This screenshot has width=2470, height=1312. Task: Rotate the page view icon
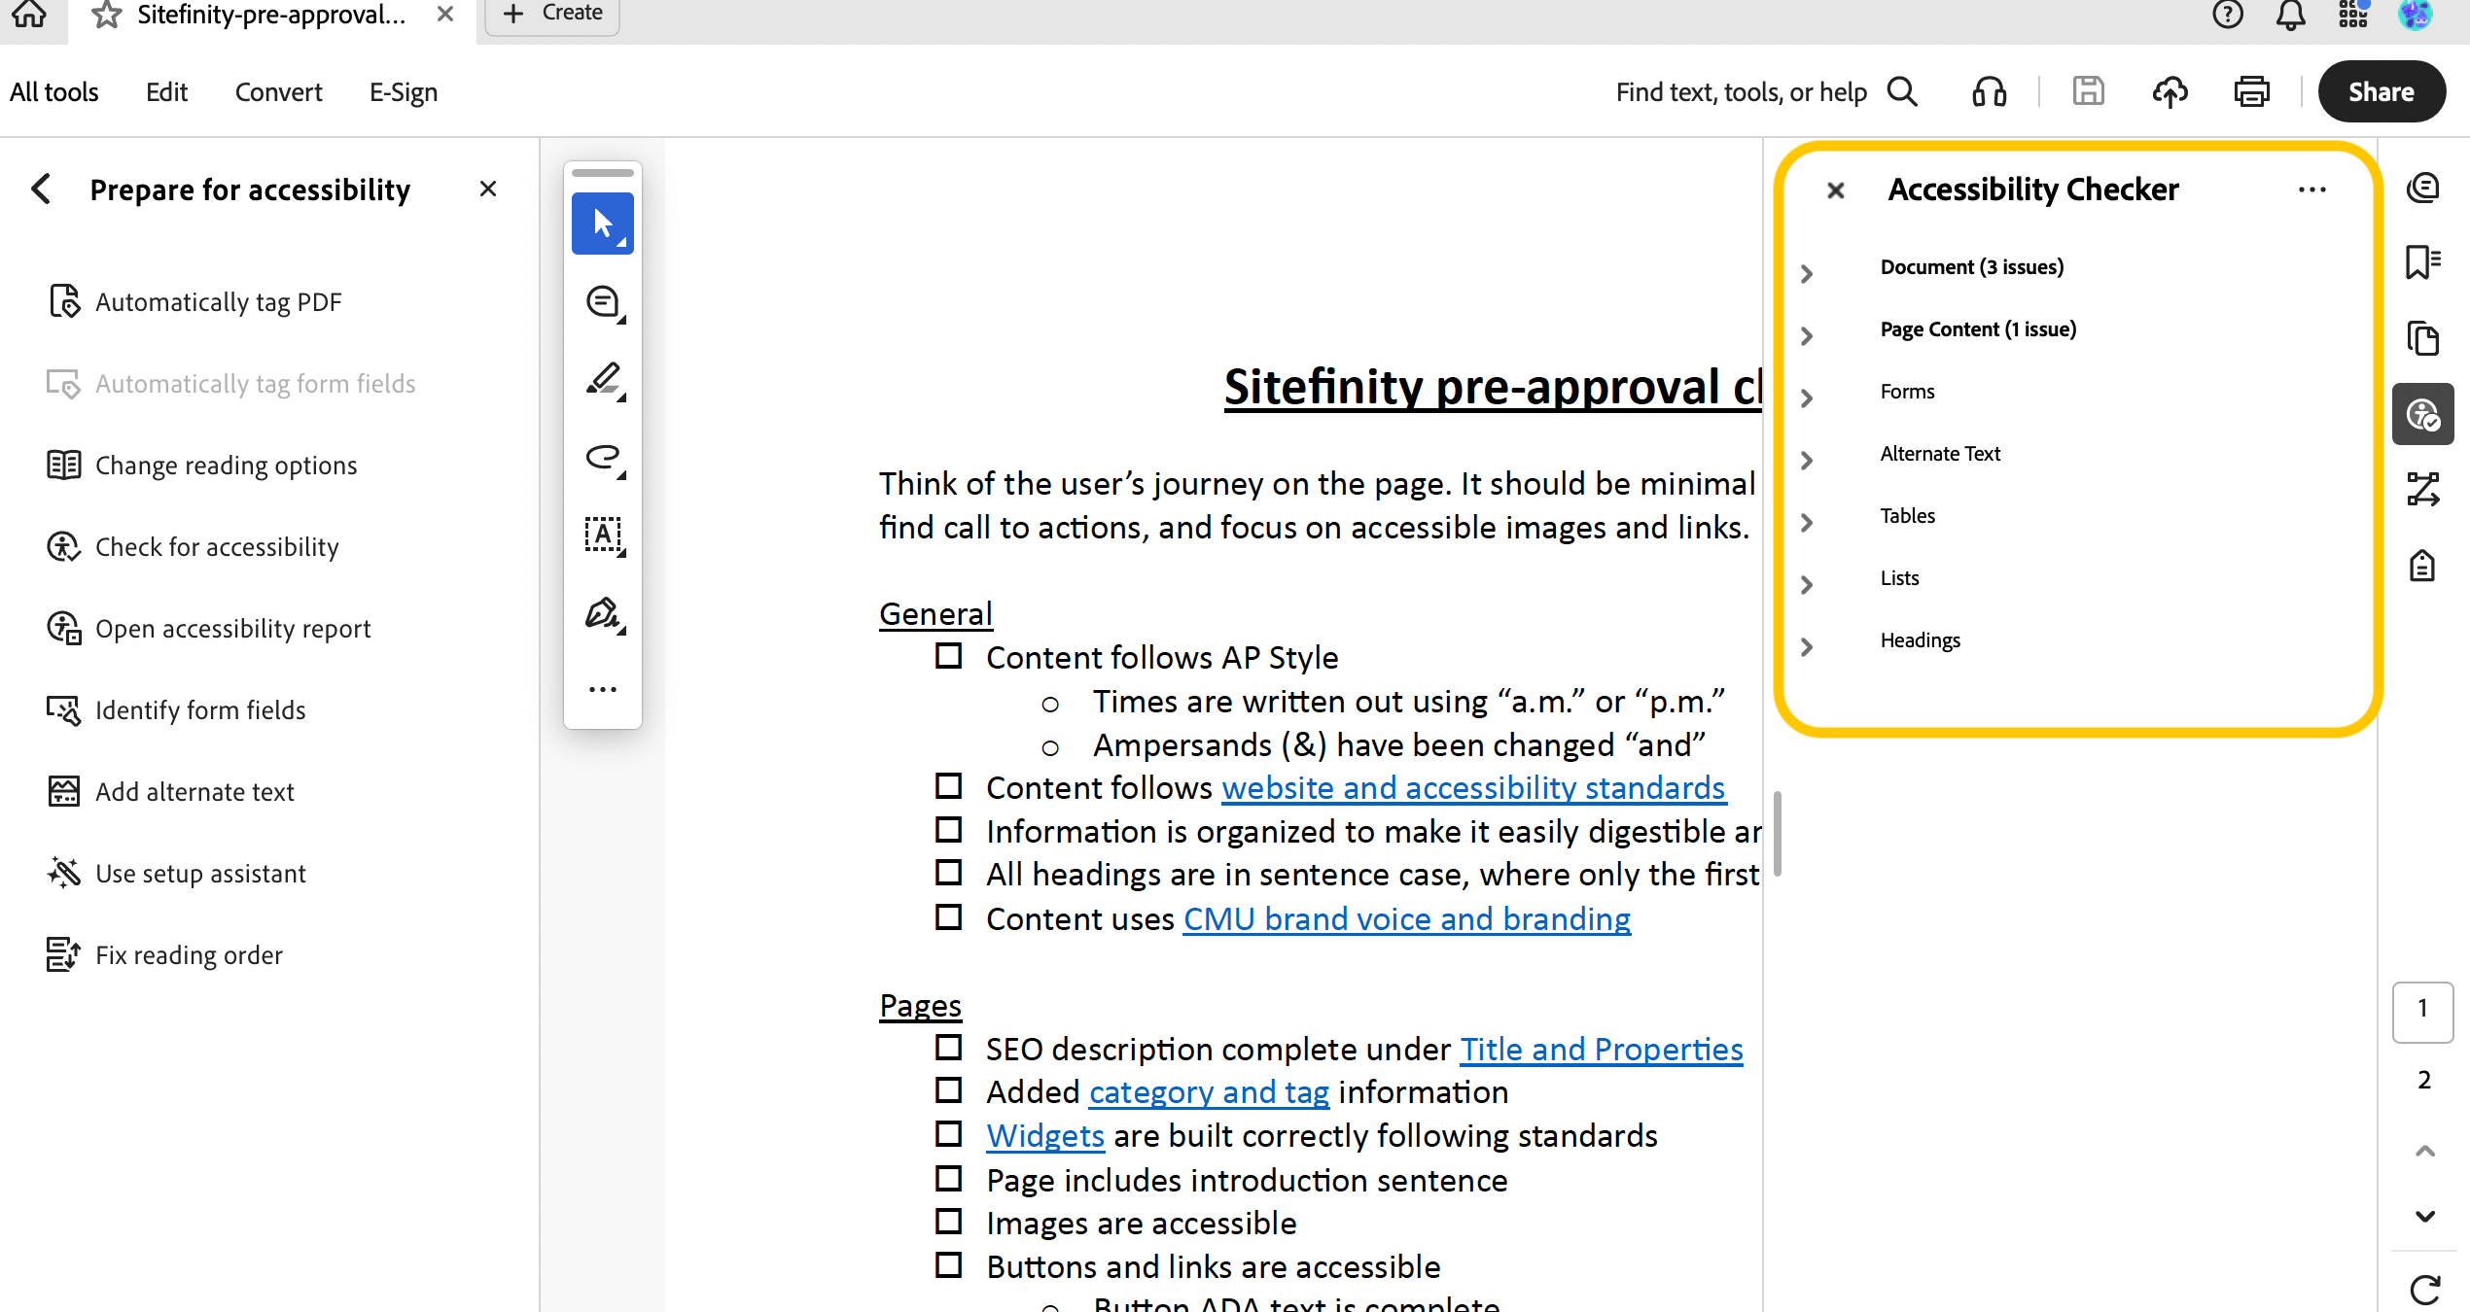coord(2424,1290)
